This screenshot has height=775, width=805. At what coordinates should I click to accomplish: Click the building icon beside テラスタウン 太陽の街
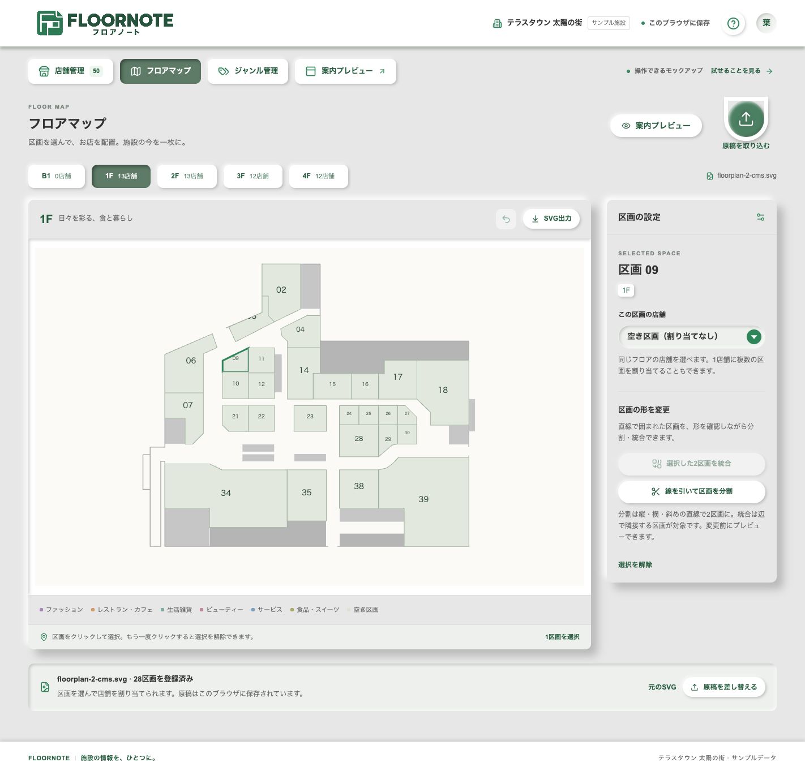497,23
